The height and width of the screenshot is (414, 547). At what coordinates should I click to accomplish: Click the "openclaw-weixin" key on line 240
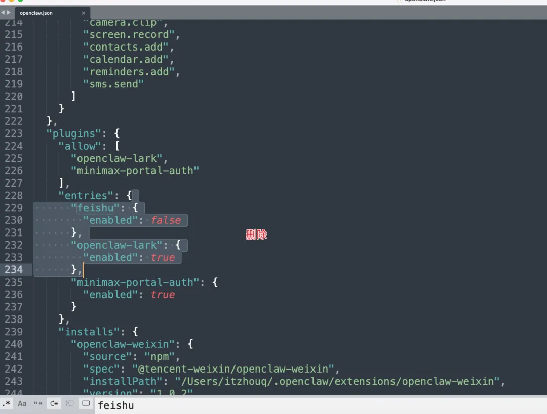[123, 344]
